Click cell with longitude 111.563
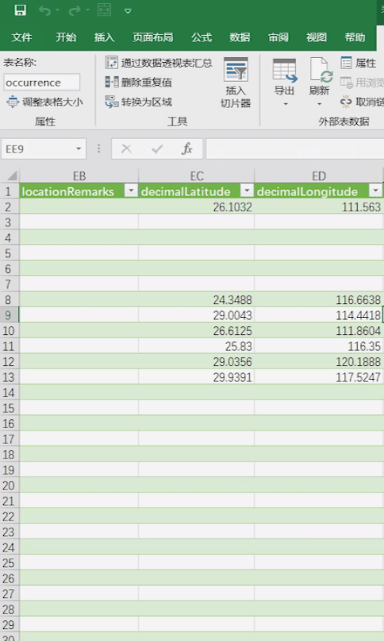384x641 pixels. (319, 207)
